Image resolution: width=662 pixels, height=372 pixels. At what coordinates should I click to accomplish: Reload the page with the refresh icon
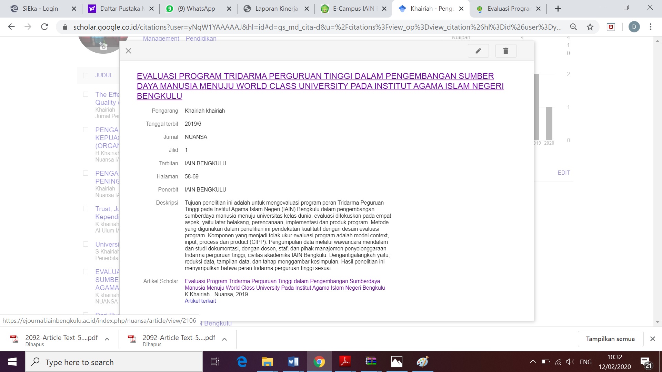coord(44,27)
